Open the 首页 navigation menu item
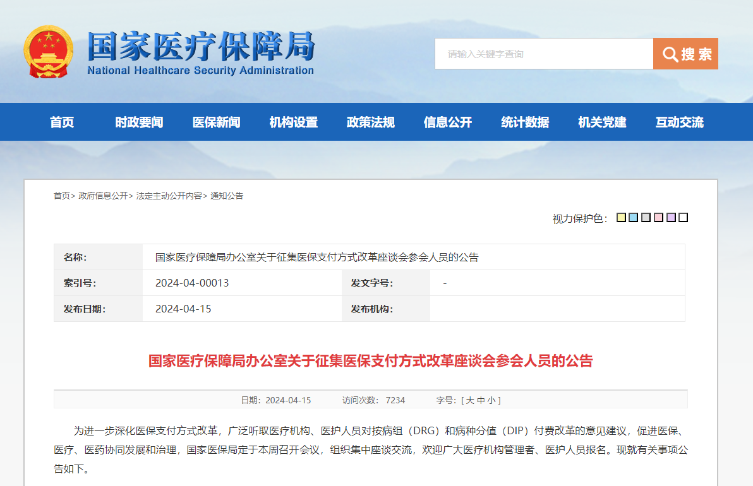This screenshot has height=486, width=753. coord(62,122)
